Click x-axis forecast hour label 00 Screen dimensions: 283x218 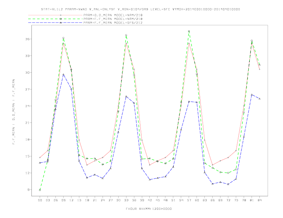point(40,200)
